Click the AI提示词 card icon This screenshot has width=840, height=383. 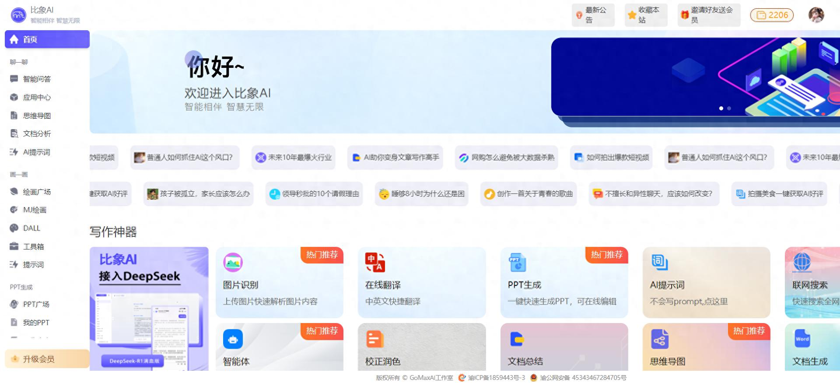(660, 262)
